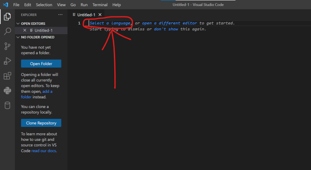Open the File menu
Viewport: 311px width, 170px height.
(x=16, y=5)
